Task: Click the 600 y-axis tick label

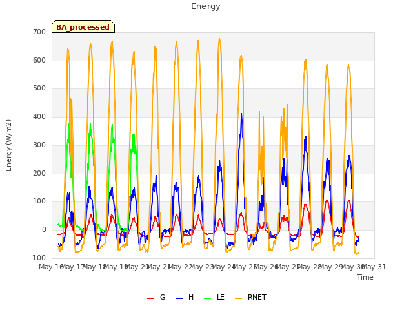Action: click(39, 60)
